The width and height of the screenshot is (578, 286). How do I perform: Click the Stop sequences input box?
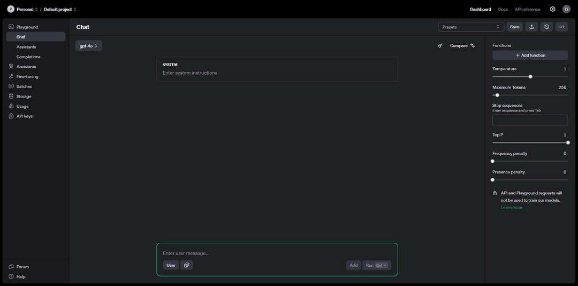(x=530, y=120)
